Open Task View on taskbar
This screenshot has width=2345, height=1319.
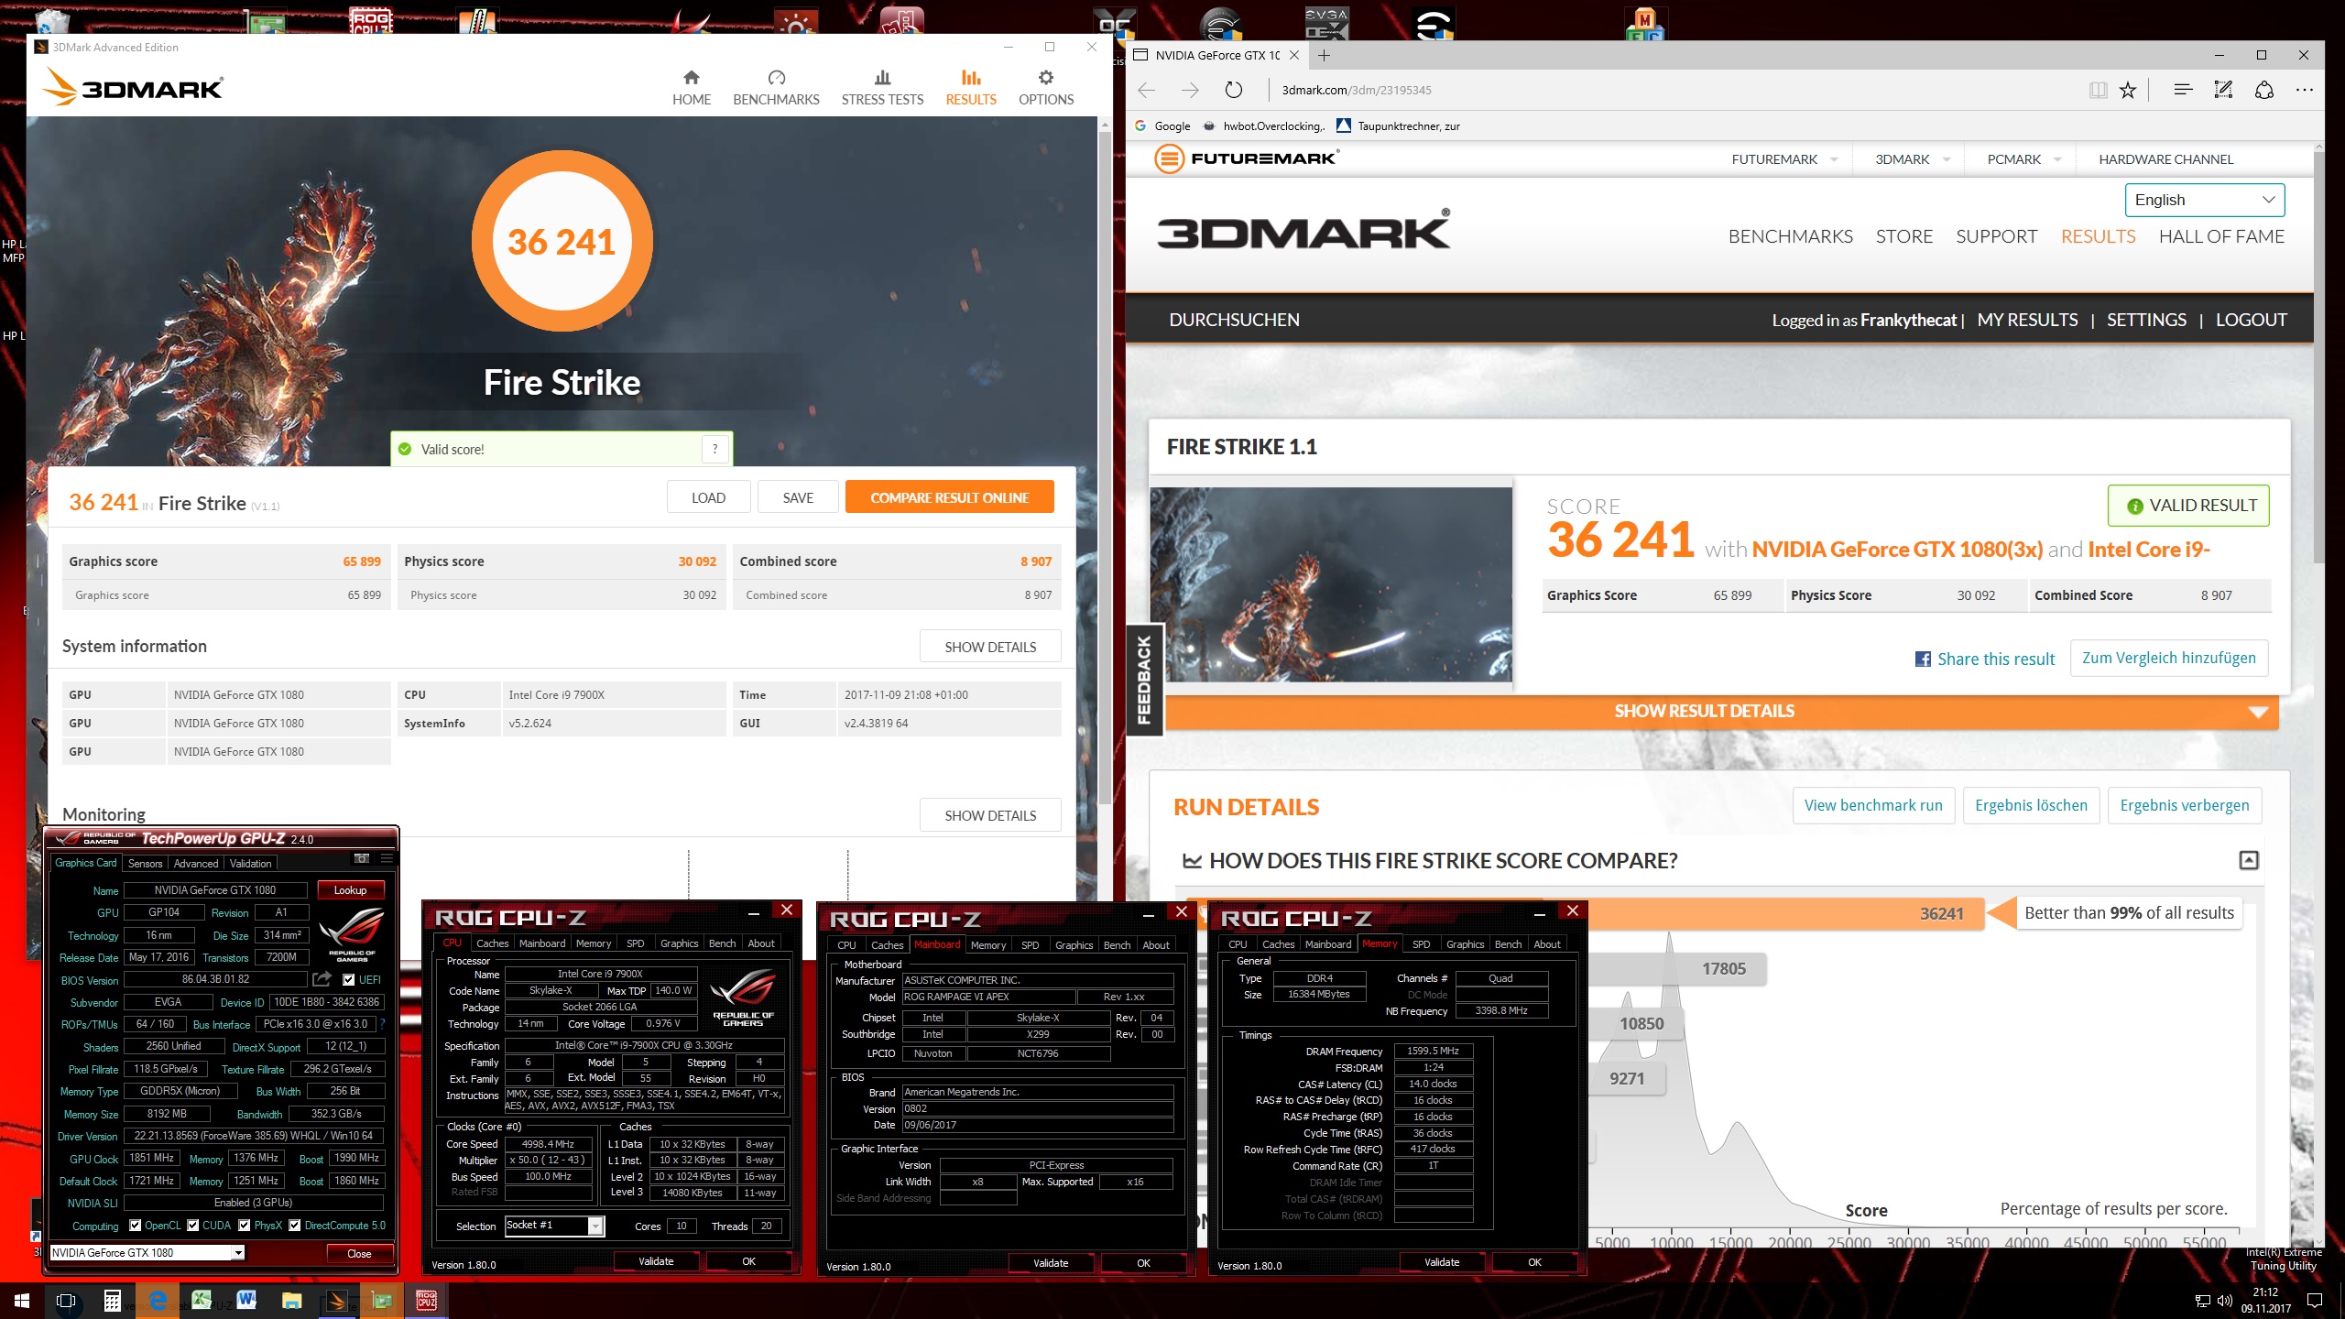66,1300
